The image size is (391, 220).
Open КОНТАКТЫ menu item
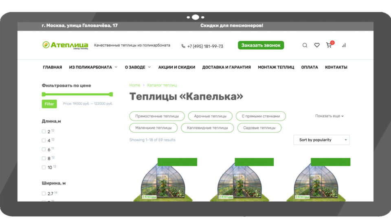(x=336, y=67)
